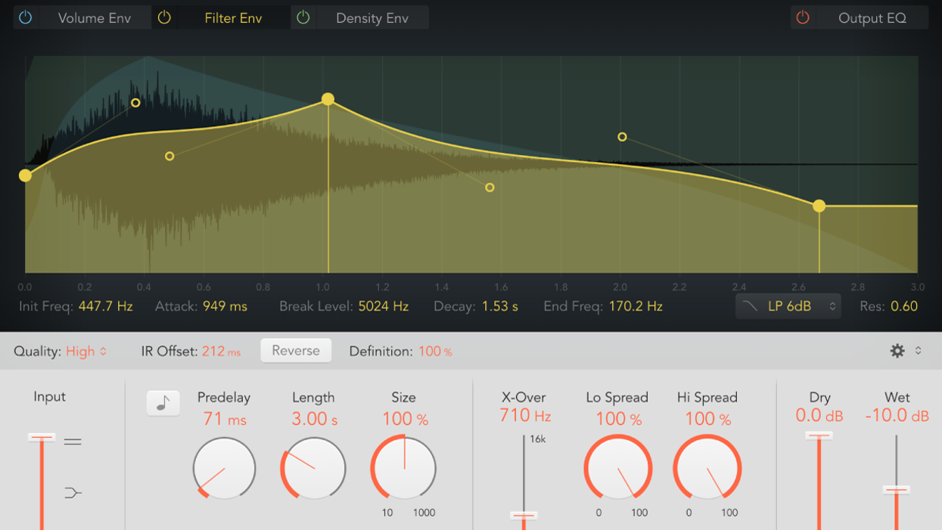Click the Predelay knob
The image size is (942, 530).
(224, 468)
